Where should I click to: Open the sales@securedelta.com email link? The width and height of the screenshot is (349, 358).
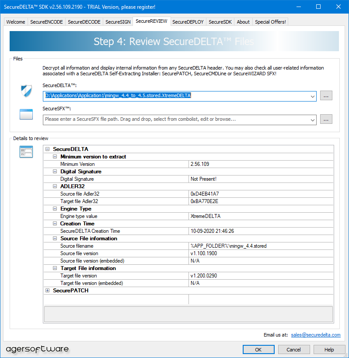316,335
